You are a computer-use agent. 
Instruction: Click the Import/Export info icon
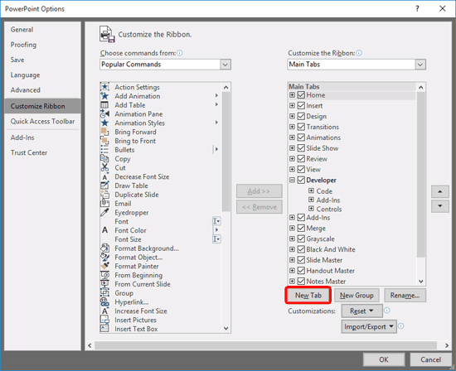coord(400,326)
